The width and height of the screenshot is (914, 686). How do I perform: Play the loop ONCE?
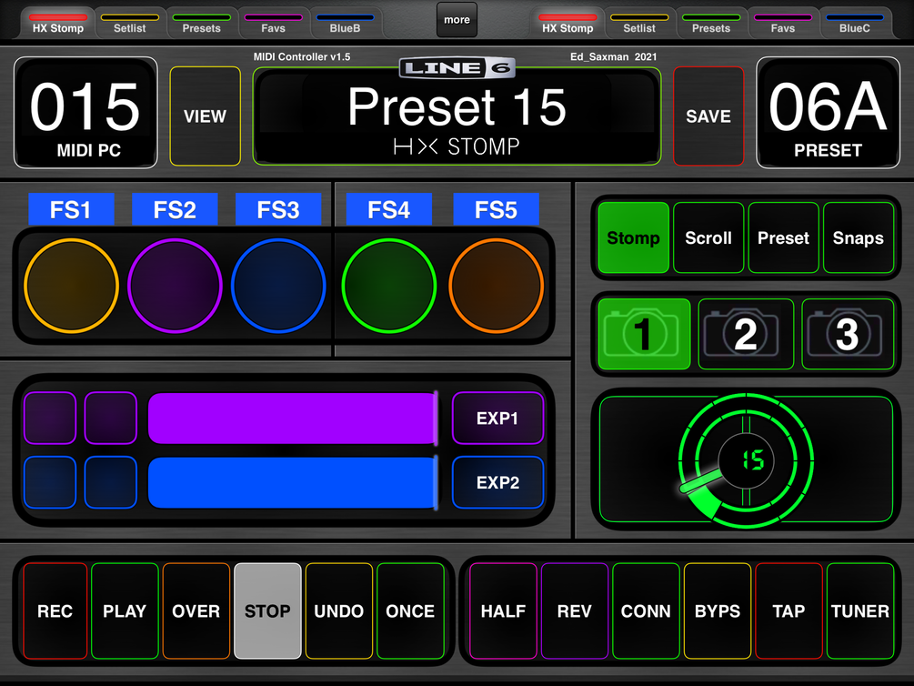[x=410, y=610]
